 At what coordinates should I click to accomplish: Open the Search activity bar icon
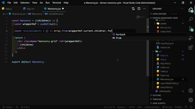pyautogui.click(x=191, y=19)
